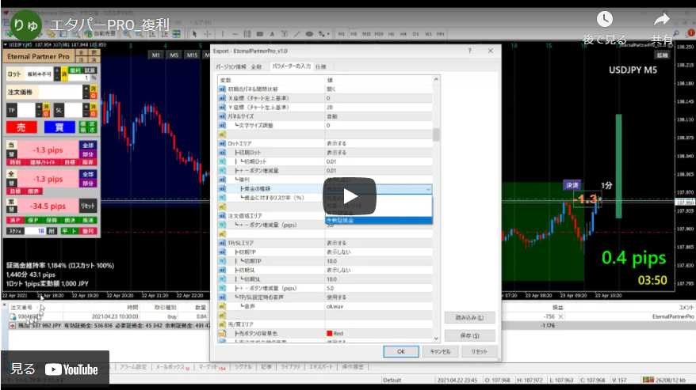Click the 決済 label on chart
Screen dimensions: 696x390
572,185
